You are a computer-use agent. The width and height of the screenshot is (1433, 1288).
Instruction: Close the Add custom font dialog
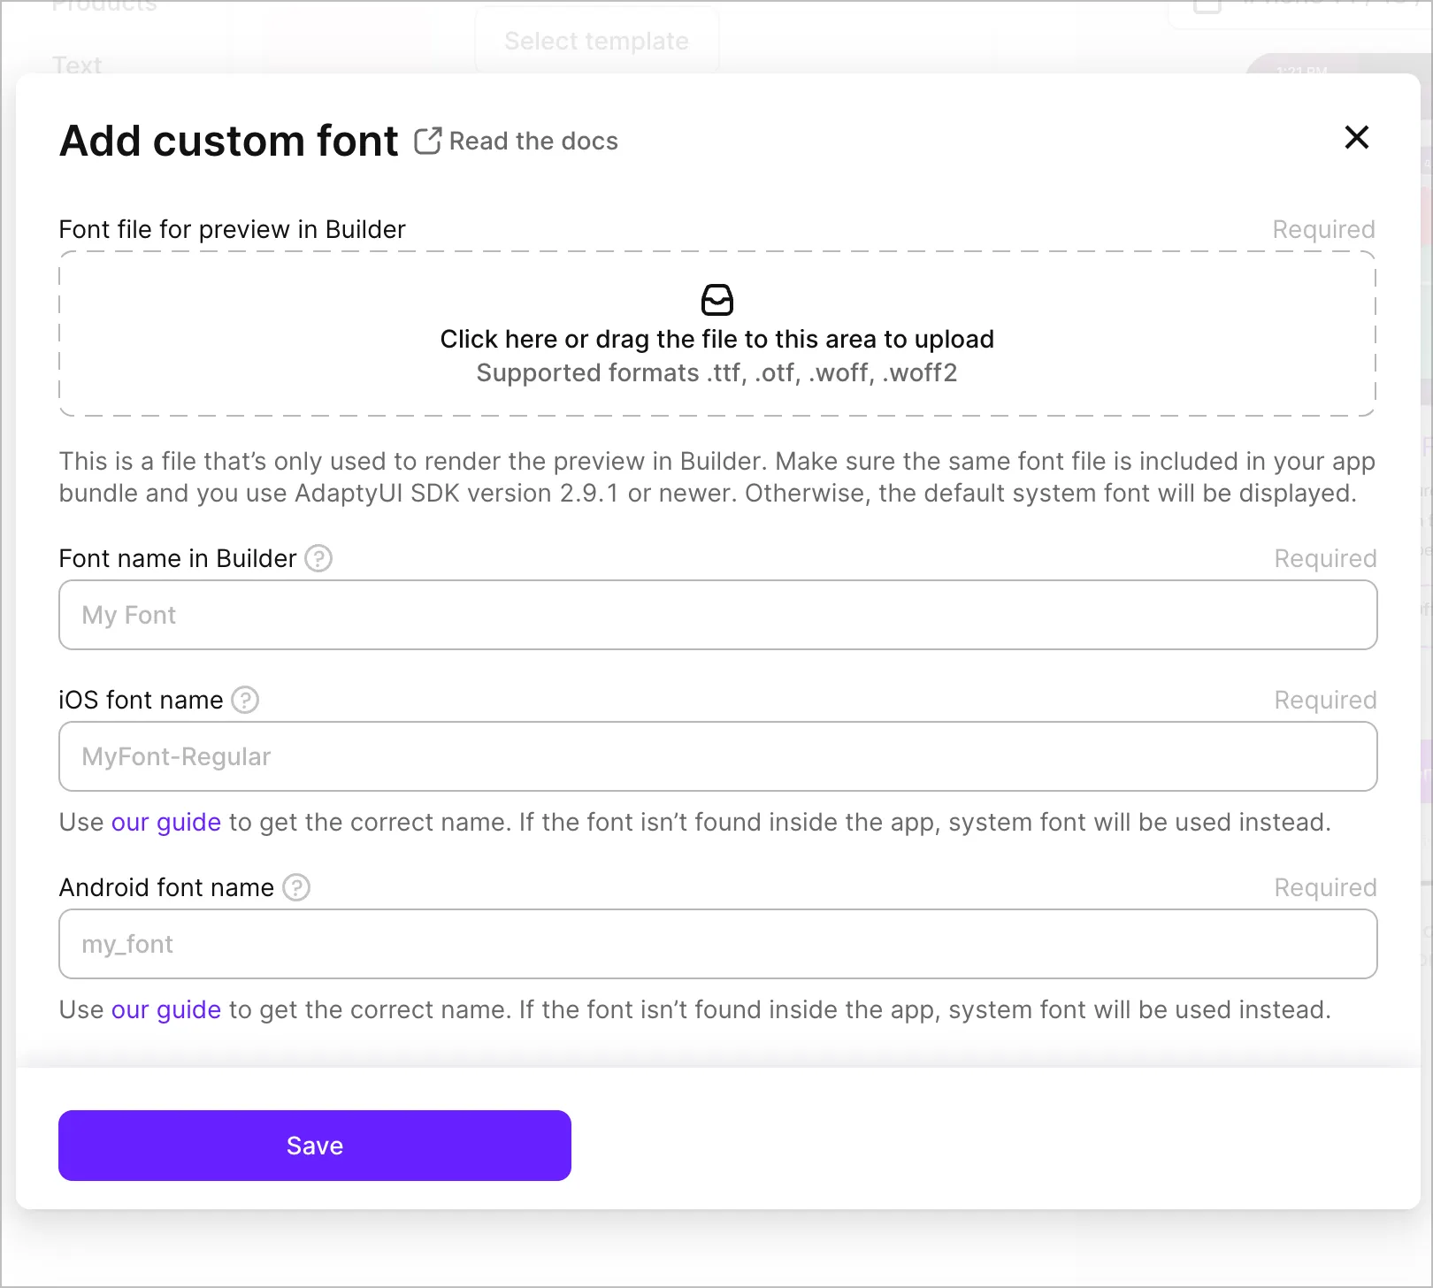click(1356, 137)
